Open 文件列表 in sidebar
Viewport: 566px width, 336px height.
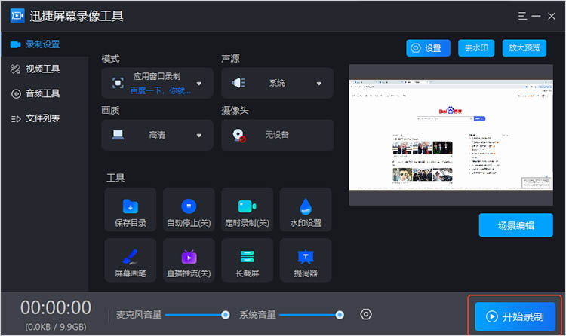point(44,118)
